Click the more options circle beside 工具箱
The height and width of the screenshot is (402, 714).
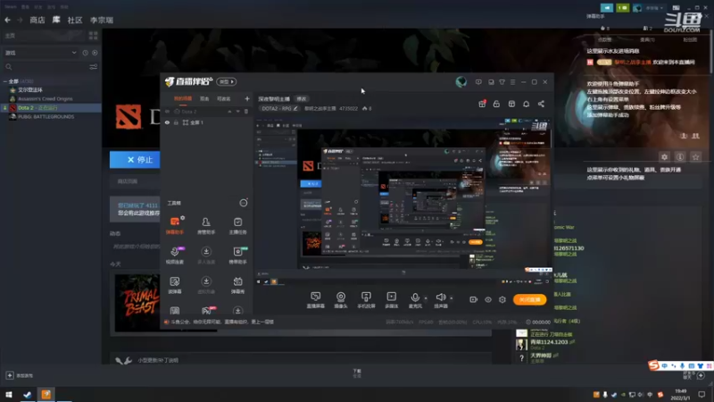pyautogui.click(x=244, y=203)
